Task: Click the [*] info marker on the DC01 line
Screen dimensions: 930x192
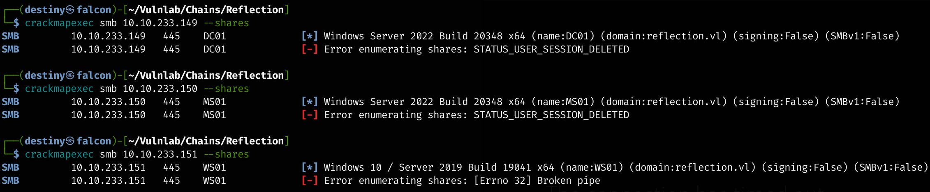Action: click(x=310, y=36)
